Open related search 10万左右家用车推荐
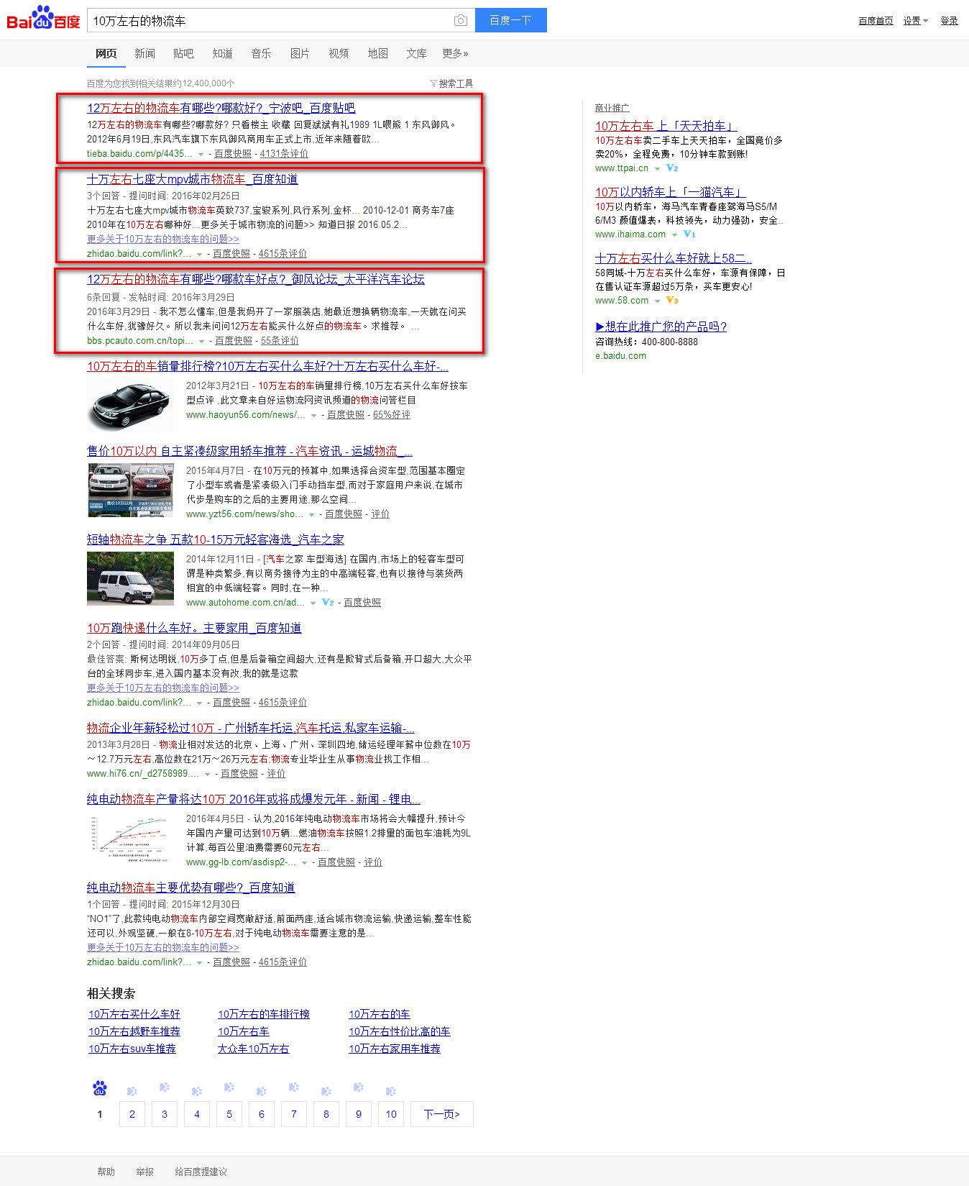 pos(395,1049)
